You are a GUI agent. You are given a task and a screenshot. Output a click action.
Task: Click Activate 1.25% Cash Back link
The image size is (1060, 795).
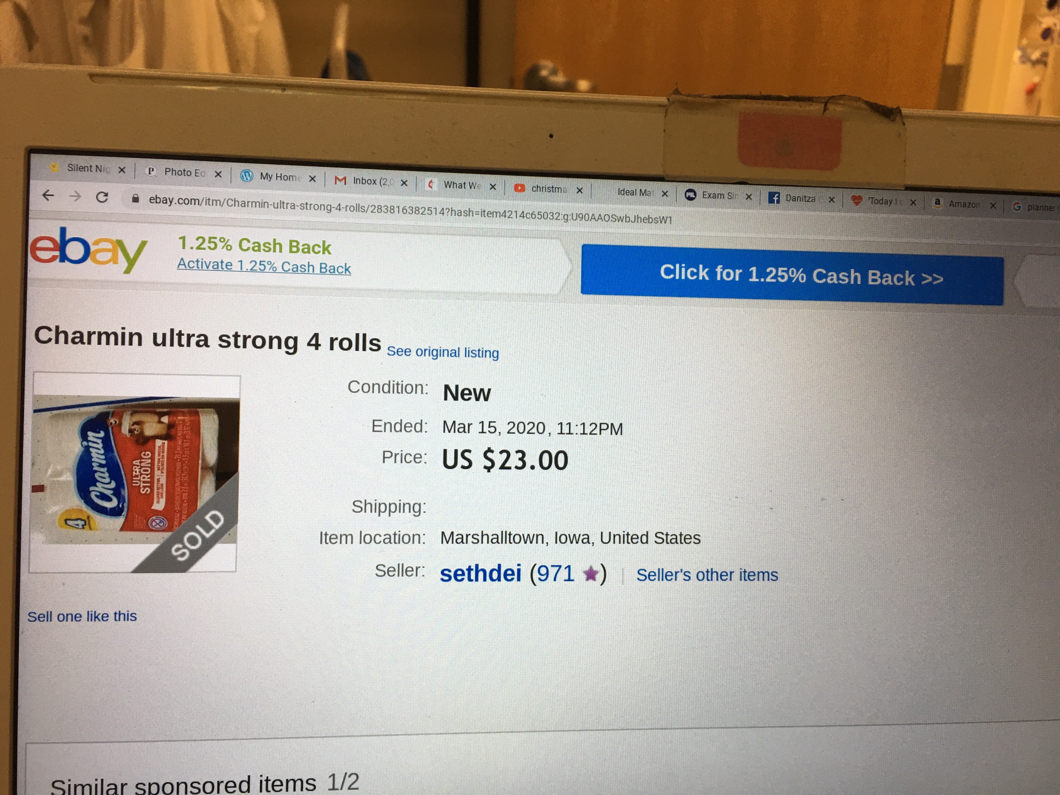pos(264,266)
